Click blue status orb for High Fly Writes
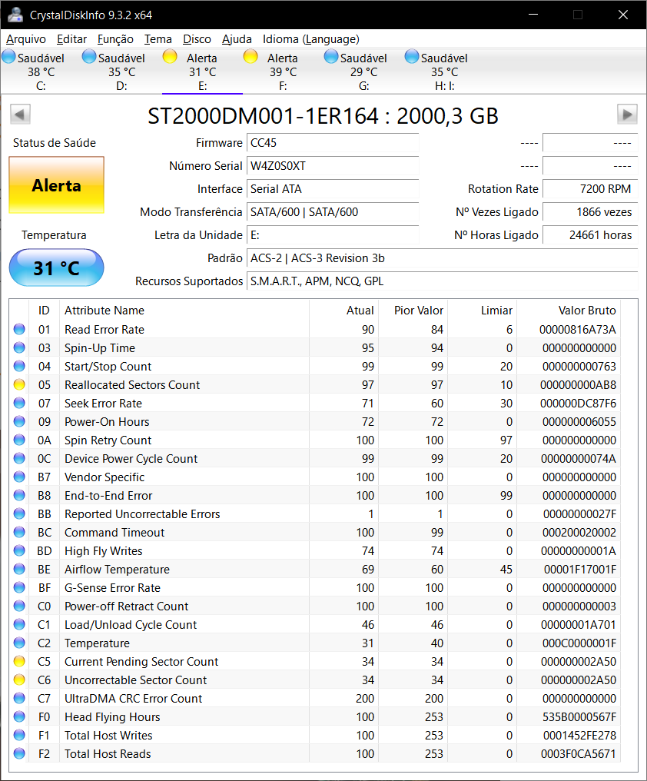This screenshot has width=647, height=781. tap(19, 551)
